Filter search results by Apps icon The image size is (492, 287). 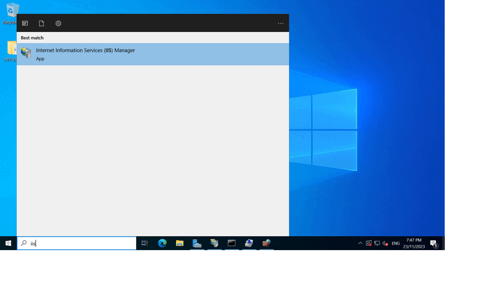25,23
